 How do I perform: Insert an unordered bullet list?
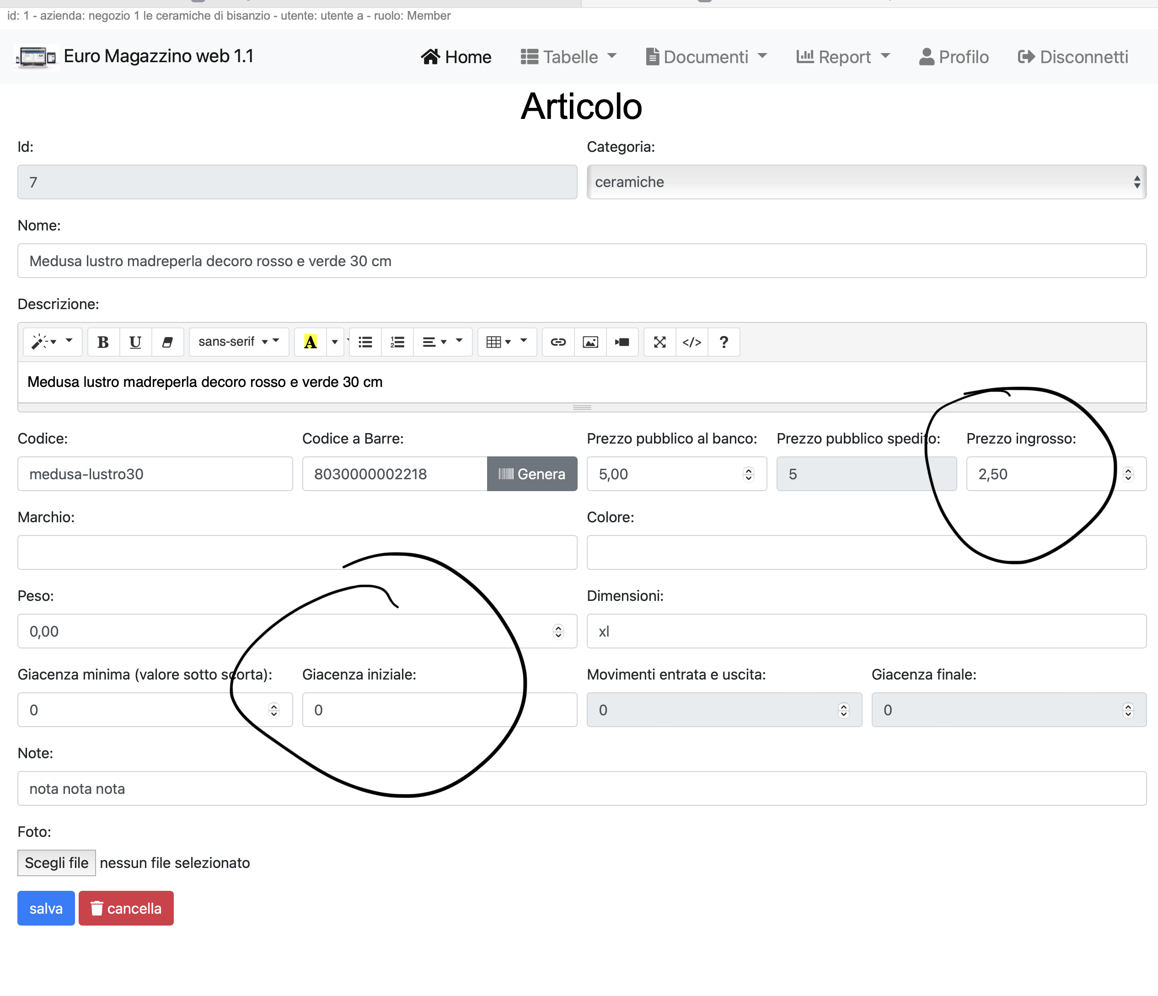[365, 342]
